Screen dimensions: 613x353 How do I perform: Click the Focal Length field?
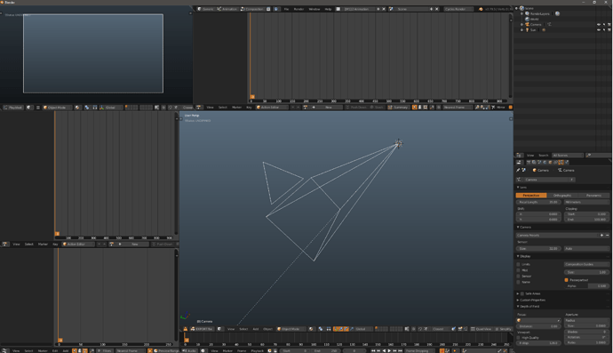pos(538,202)
